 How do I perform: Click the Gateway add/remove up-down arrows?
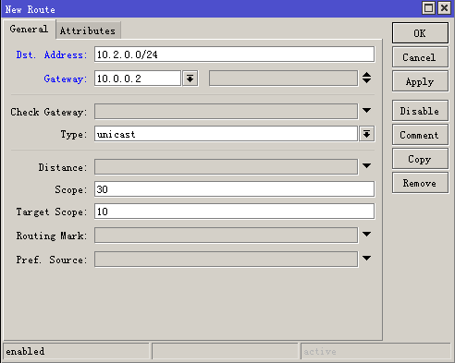coord(366,78)
